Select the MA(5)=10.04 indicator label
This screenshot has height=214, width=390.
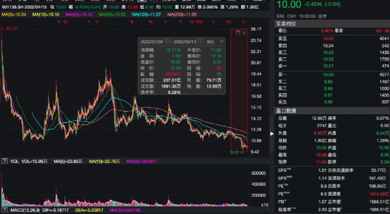pyautogui.click(x=14, y=14)
